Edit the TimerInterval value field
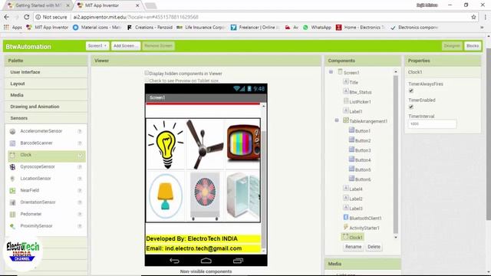491x276 pixels. (x=432, y=124)
